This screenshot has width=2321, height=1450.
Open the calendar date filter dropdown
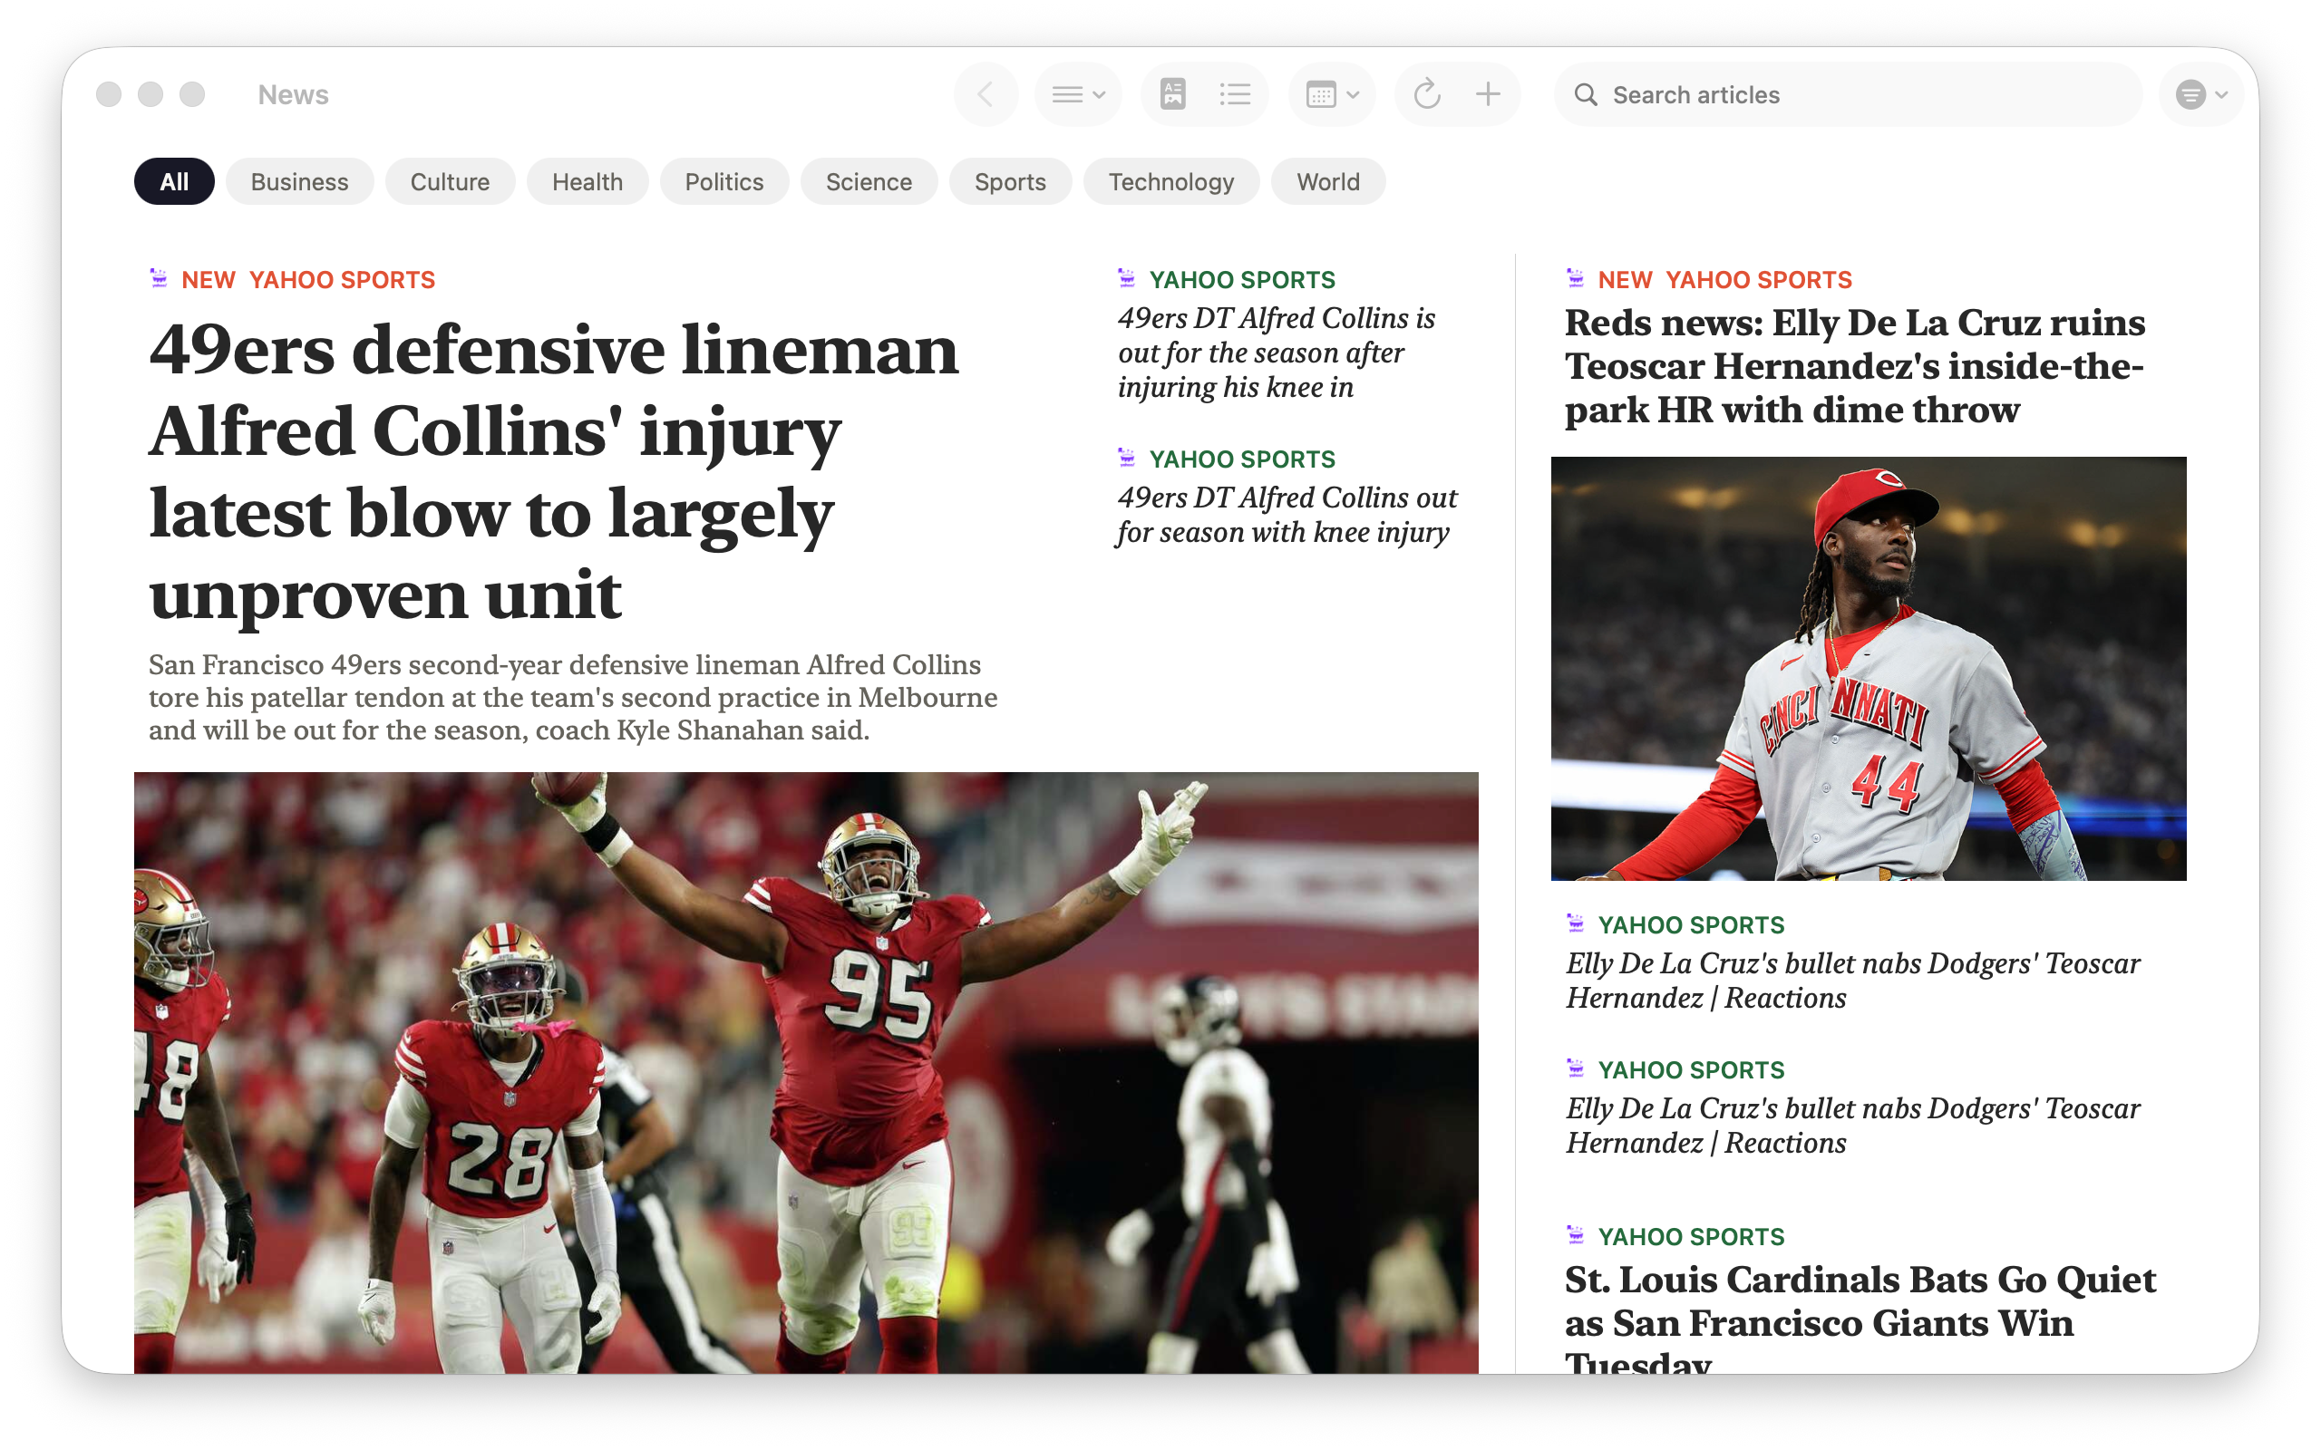pos(1331,94)
